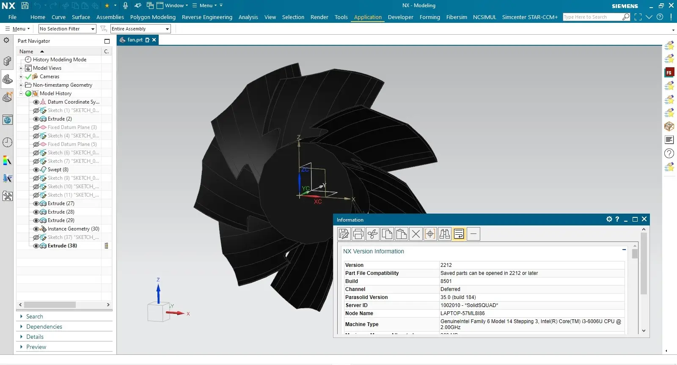This screenshot has height=365, width=677.
Task: Click the inner scrollbar thumb beside NX Version Information
Action: (x=635, y=254)
